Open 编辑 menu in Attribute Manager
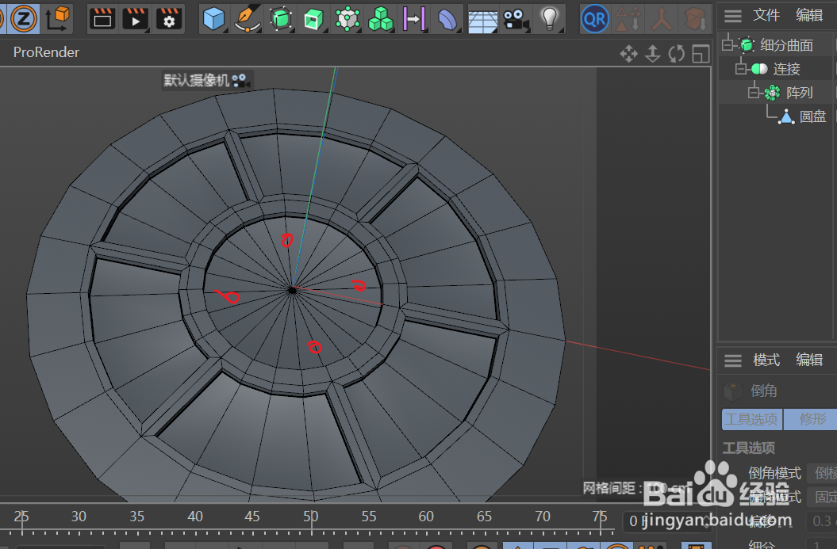Viewport: 837px width, 549px height. (x=809, y=360)
